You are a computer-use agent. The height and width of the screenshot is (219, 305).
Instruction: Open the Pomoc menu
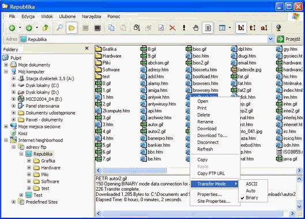(114, 17)
